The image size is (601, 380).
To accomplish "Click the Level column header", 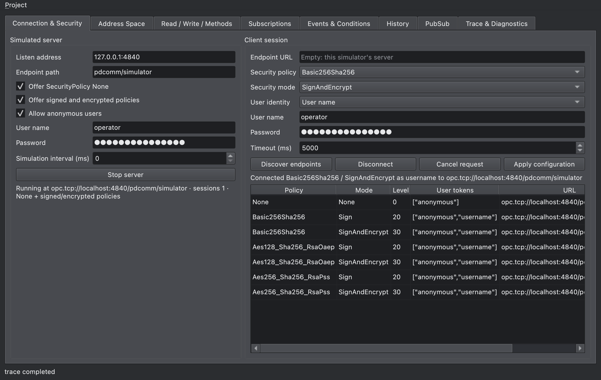I will tap(400, 190).
